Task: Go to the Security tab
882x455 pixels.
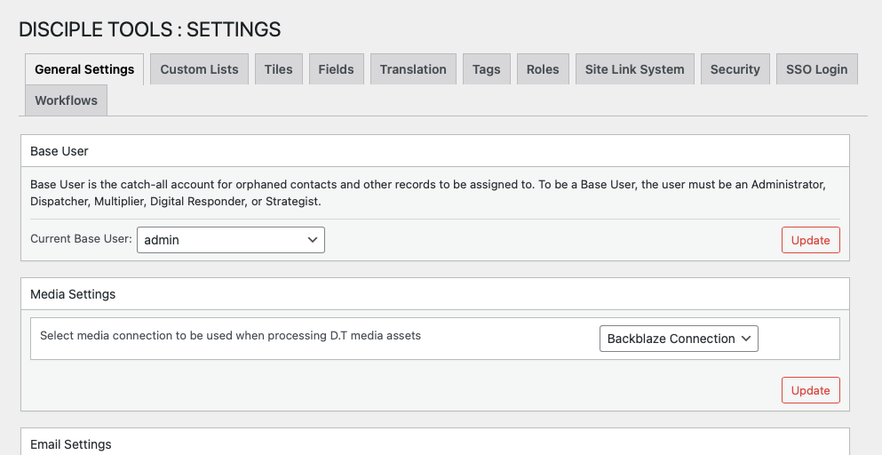Action: click(x=735, y=69)
